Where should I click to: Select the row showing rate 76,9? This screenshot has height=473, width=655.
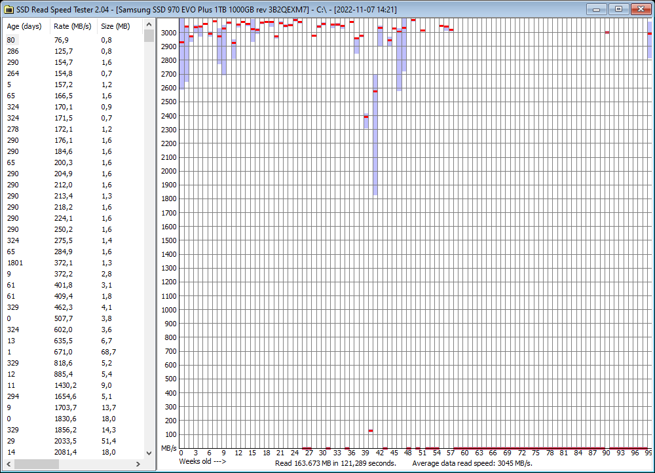65,40
